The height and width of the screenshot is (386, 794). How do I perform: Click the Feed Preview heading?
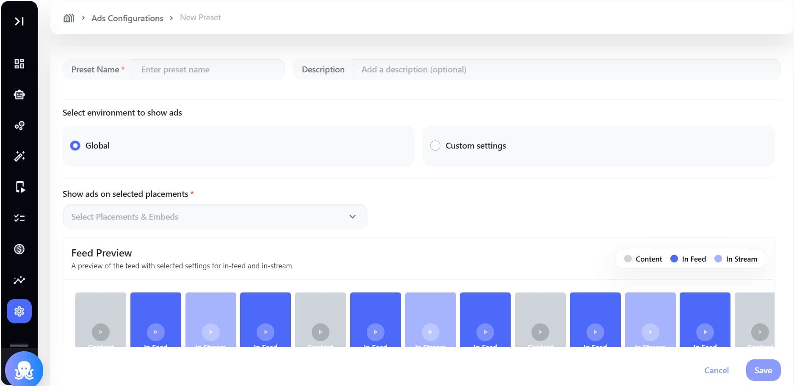click(x=102, y=253)
